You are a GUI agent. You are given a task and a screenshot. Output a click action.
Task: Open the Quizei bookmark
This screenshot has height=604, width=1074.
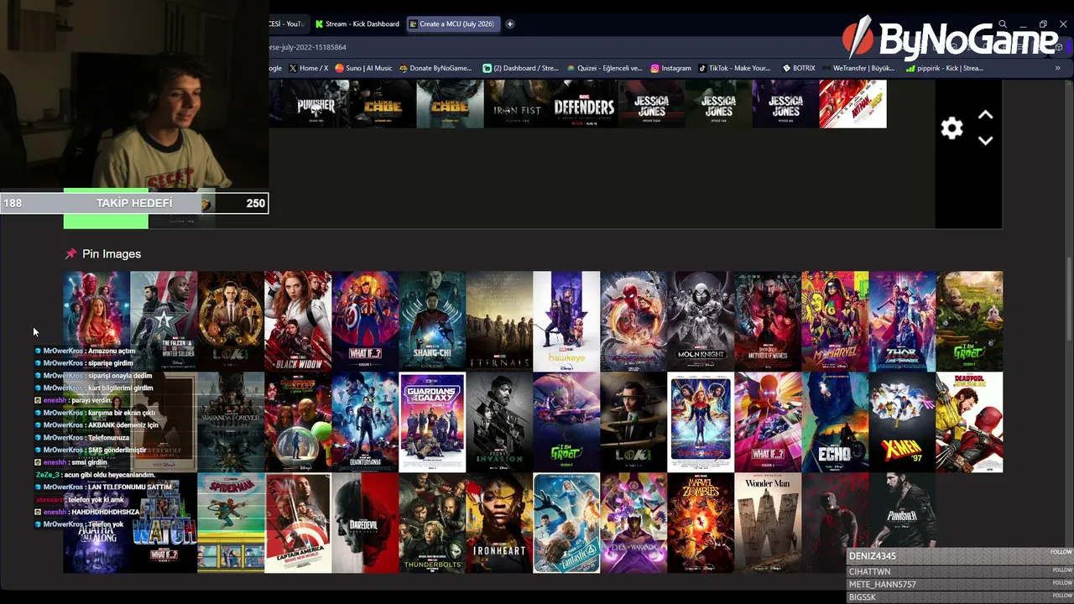click(604, 68)
